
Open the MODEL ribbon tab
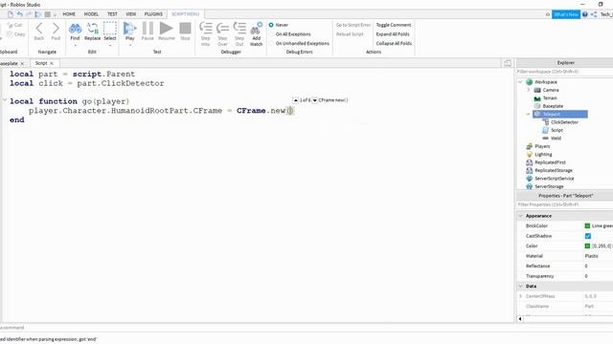click(x=91, y=14)
